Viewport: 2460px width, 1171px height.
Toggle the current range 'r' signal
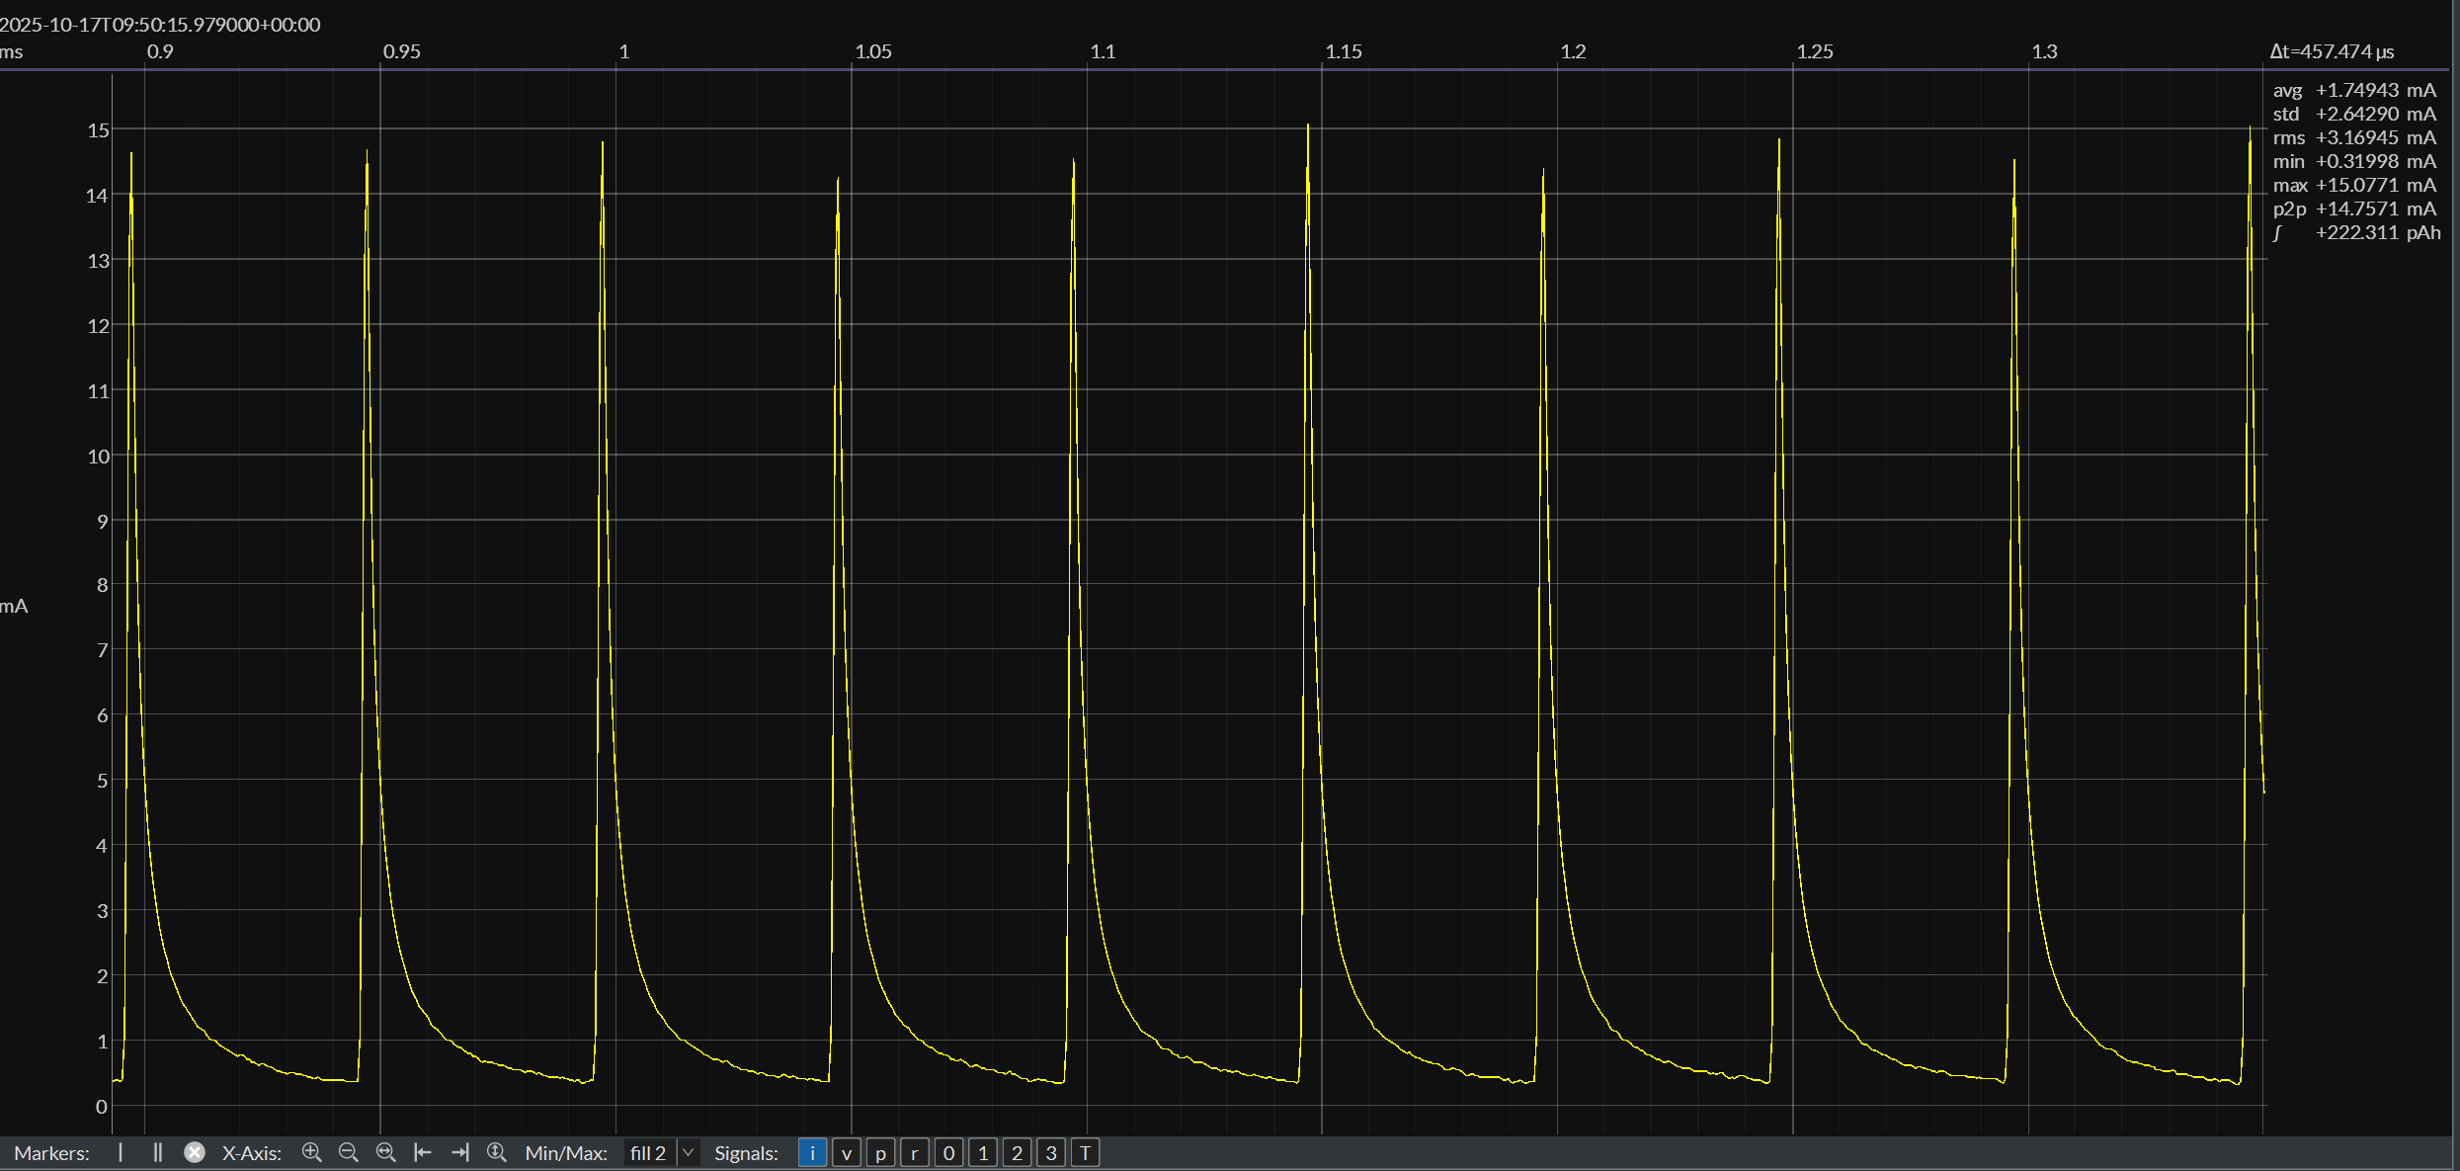click(915, 1153)
